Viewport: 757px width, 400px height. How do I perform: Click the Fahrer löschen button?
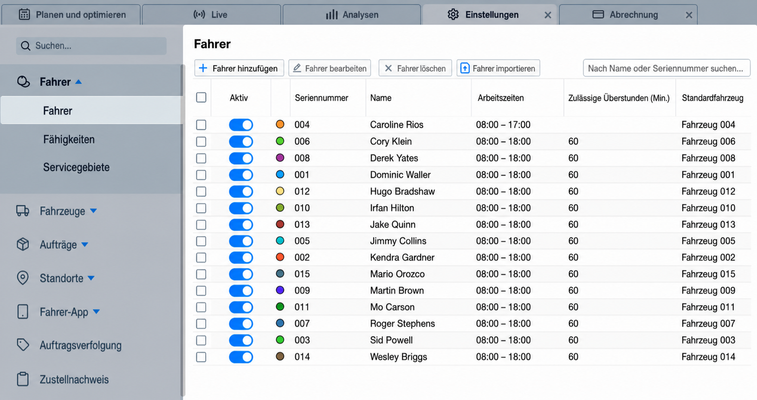(415, 68)
